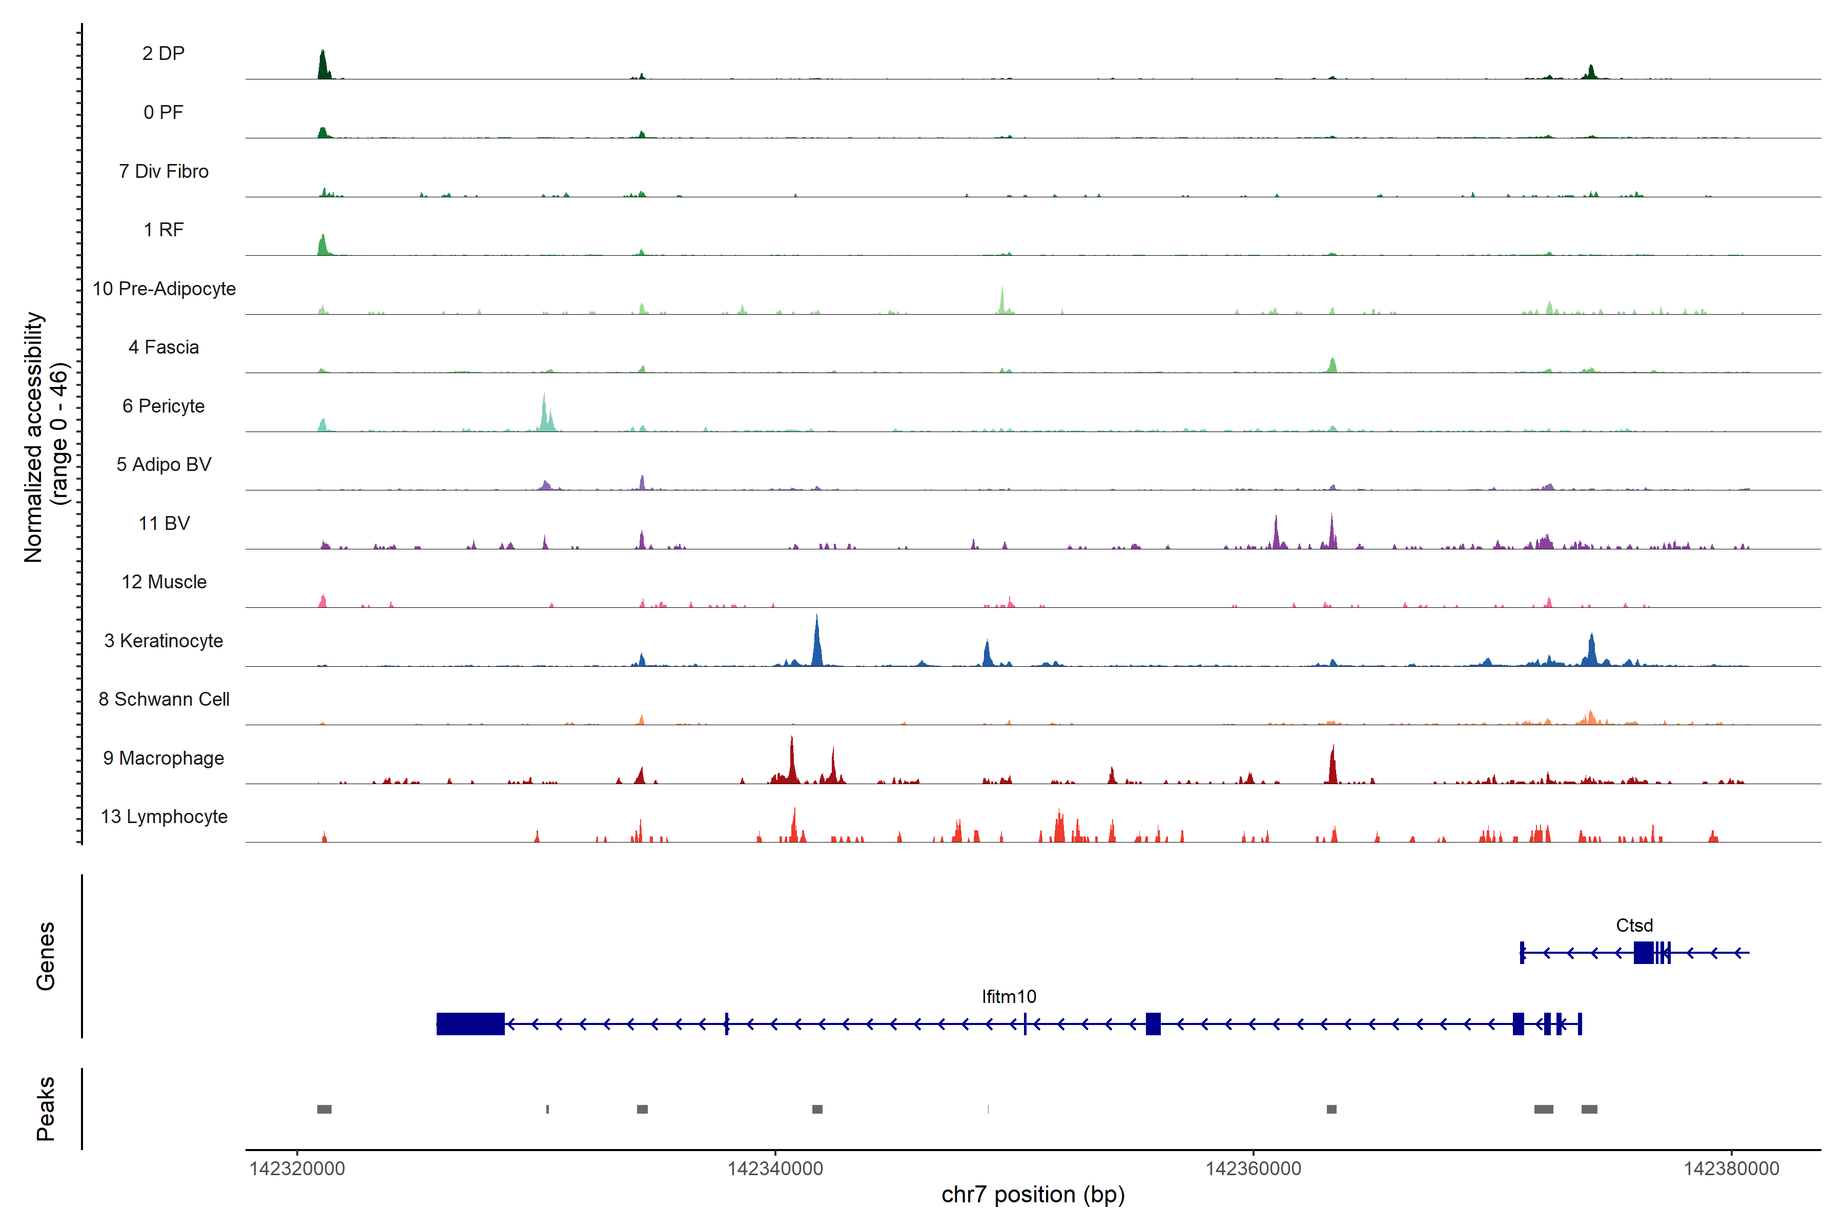Click the Ifitm10 gene label
Screen dimensions: 1845x1230
pyautogui.click(x=1009, y=996)
